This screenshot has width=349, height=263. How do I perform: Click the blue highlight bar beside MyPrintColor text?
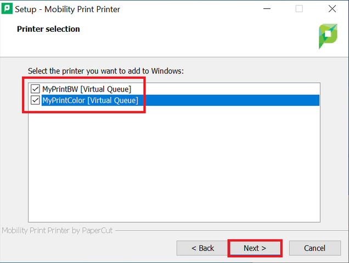coord(229,100)
